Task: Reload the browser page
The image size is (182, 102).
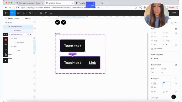Action: (14, 8)
